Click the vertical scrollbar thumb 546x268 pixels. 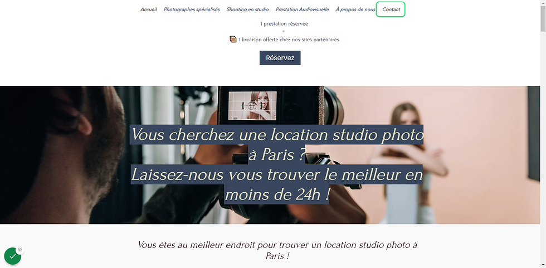[543, 19]
